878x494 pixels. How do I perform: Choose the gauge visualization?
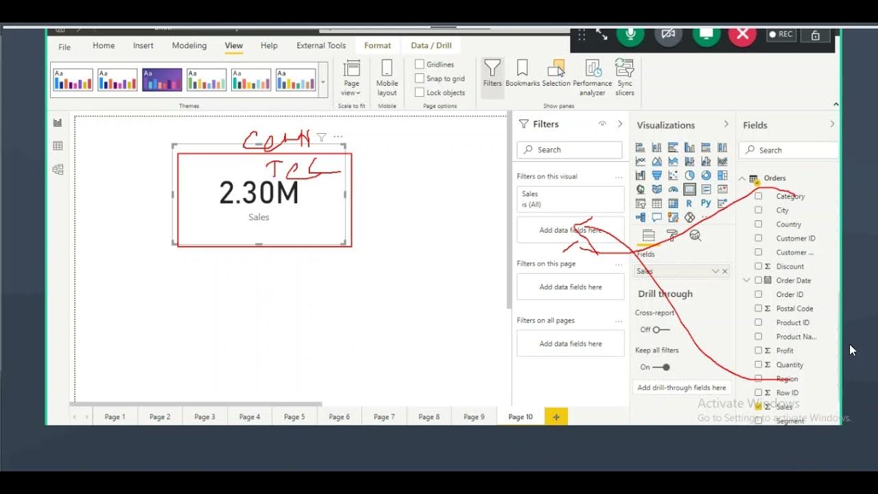[673, 189]
